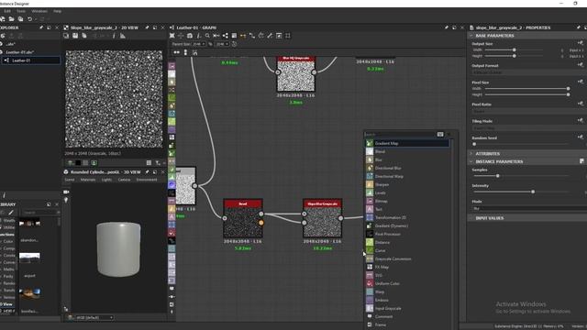The width and height of the screenshot is (587, 330).
Task: Open Parent Size width dropdown
Action: point(199,44)
